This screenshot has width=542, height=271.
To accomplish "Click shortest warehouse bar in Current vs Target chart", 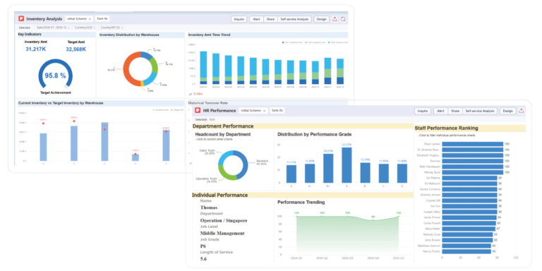I will pyautogui.click(x=135, y=157).
